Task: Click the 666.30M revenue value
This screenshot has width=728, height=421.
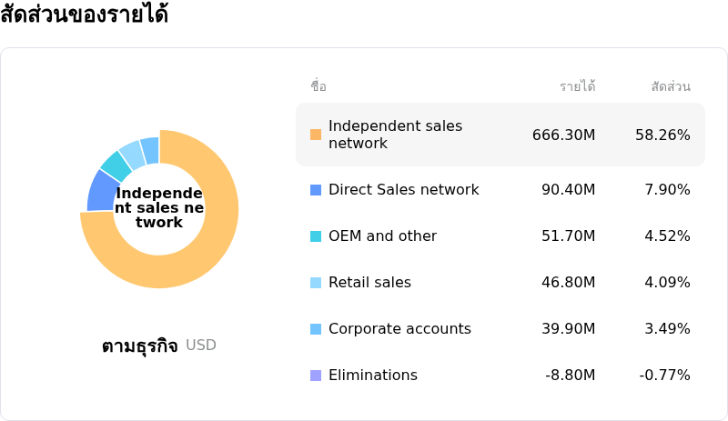Action: [x=563, y=135]
